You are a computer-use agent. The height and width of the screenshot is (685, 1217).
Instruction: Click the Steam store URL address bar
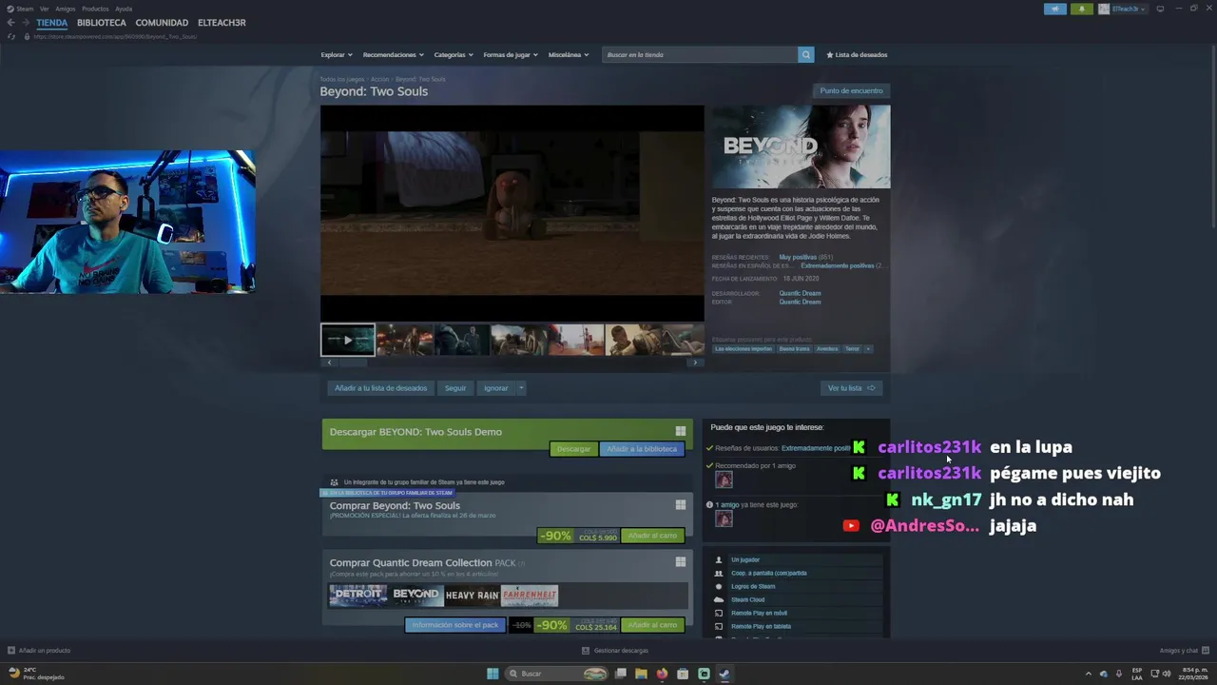(114, 36)
